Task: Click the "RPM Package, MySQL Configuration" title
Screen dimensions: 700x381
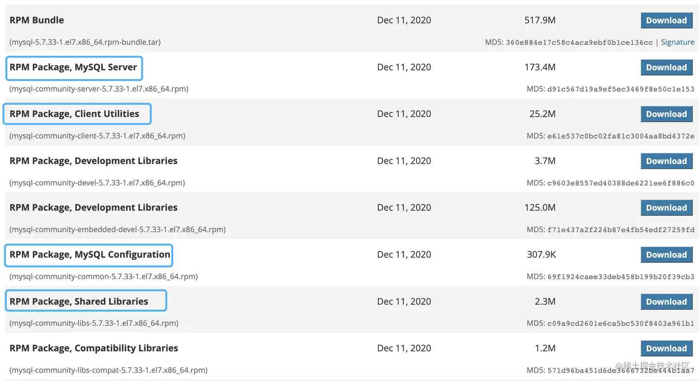Action: pyautogui.click(x=90, y=255)
